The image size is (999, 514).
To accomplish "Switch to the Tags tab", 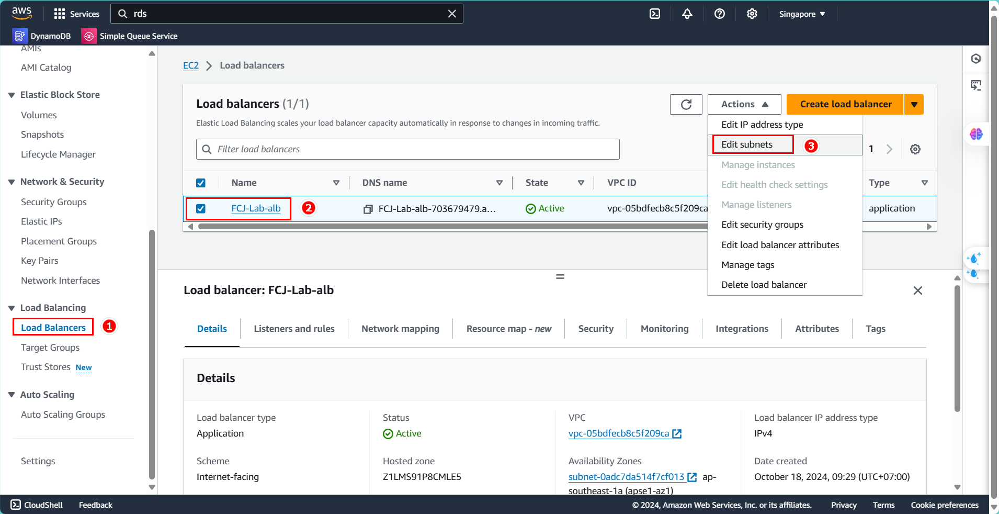I will pyautogui.click(x=876, y=329).
